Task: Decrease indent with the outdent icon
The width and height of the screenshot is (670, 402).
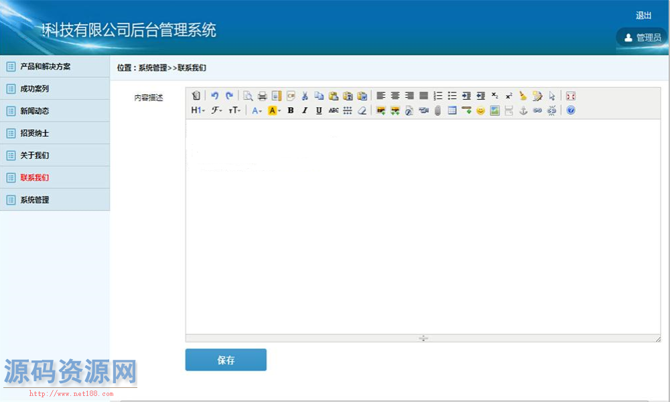Action: pos(480,96)
